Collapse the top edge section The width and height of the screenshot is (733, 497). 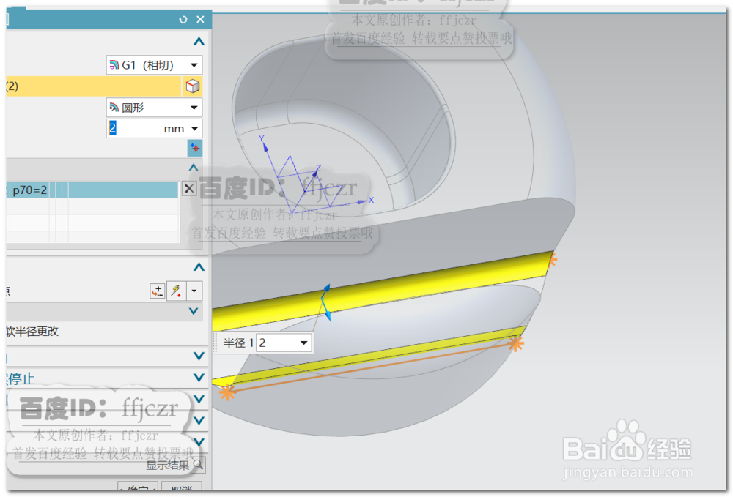199,42
